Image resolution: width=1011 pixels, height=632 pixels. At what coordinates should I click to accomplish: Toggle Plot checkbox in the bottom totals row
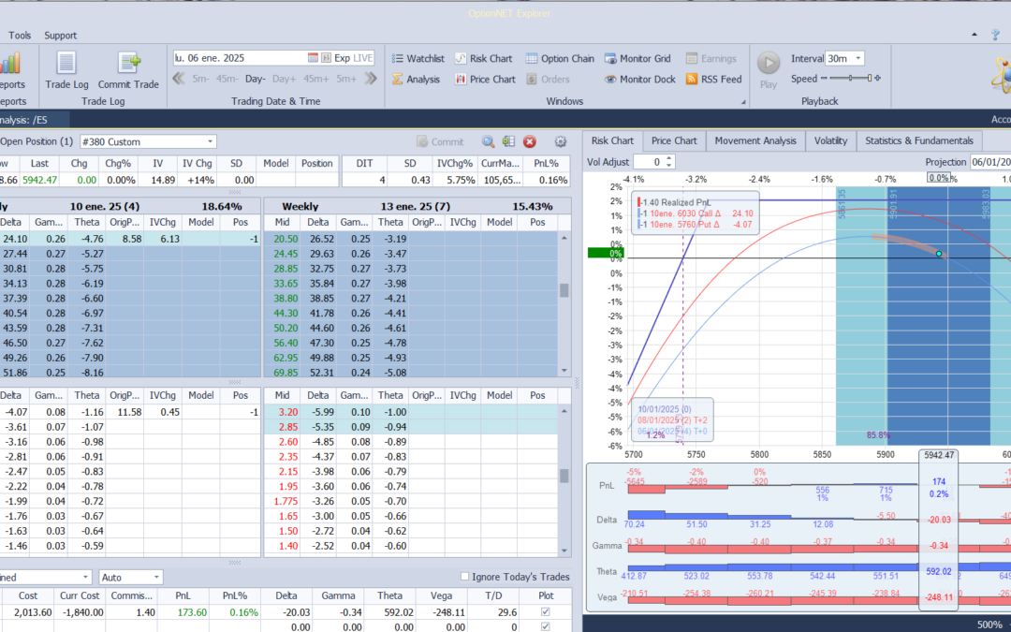coord(546,626)
